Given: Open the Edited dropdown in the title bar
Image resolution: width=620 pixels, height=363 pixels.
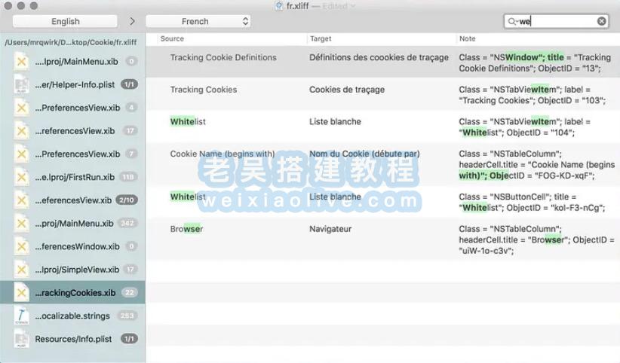Looking at the screenshot, I should pos(339,6).
